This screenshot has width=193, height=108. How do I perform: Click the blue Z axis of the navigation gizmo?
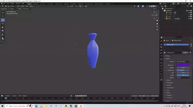154,12
